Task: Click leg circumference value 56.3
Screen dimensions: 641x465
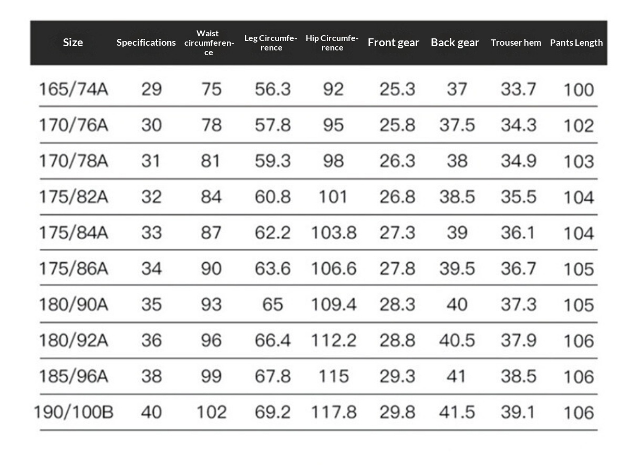Action: [x=273, y=89]
